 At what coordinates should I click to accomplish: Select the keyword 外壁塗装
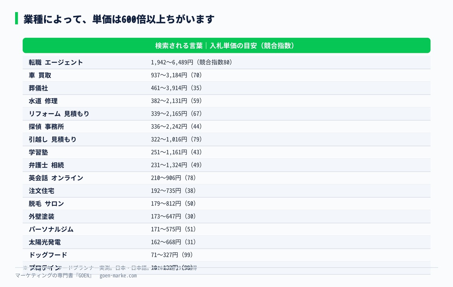point(42,216)
